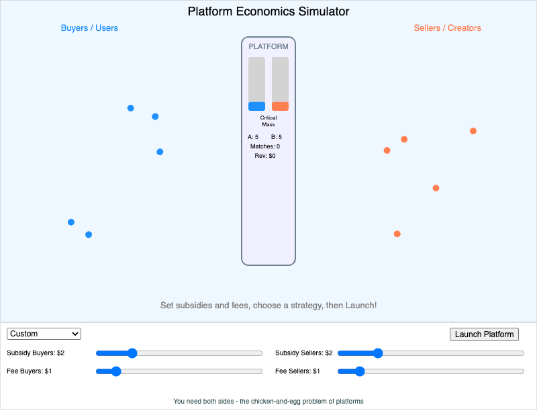
Task: Click the Fee Buyers slider handle
Action: (117, 371)
